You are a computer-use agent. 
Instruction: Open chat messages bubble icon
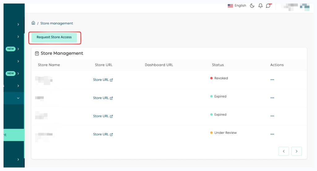[x=268, y=6]
